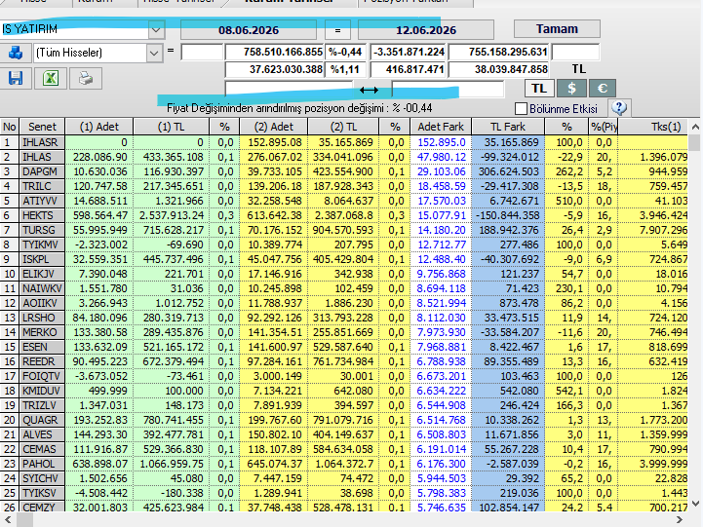Image resolution: width=703 pixels, height=527 pixels.
Task: Select the ISKPL stock row
Action: pyautogui.click(x=344, y=259)
